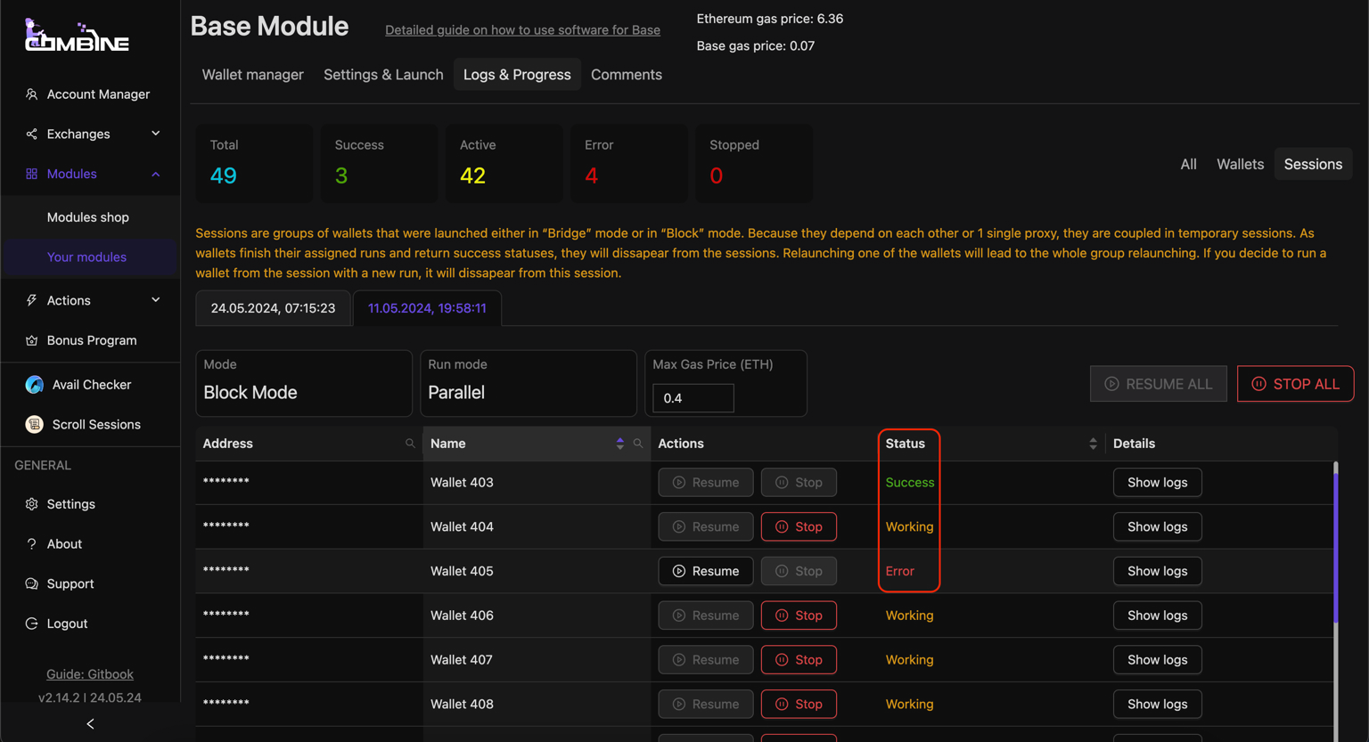This screenshot has height=742, width=1369.
Task: Switch view filter to All
Action: [x=1188, y=164]
